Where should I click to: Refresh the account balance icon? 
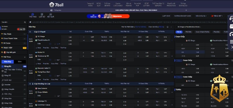click(24, 29)
